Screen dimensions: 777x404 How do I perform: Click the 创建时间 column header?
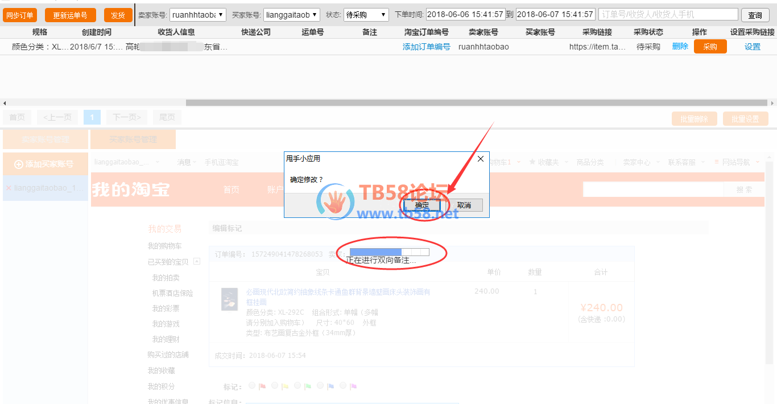coord(97,32)
